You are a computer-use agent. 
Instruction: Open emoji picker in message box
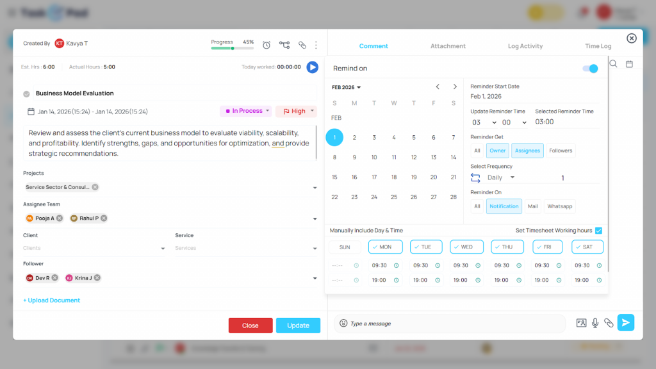pyautogui.click(x=343, y=324)
